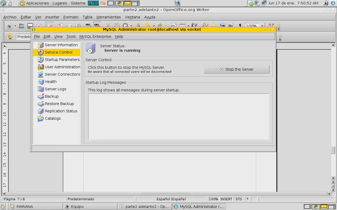337x210 pixels.
Task: Click the Writer scroll down arrow
Action: pos(333,178)
